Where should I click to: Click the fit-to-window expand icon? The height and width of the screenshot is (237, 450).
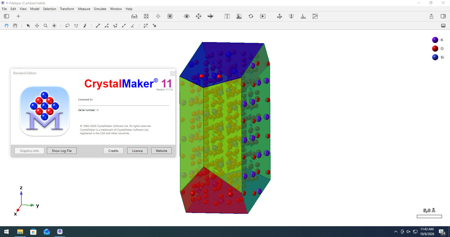click(146, 16)
